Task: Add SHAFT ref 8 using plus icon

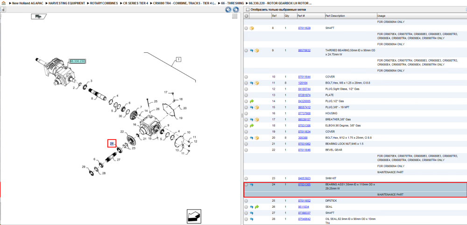Action: tap(246, 28)
